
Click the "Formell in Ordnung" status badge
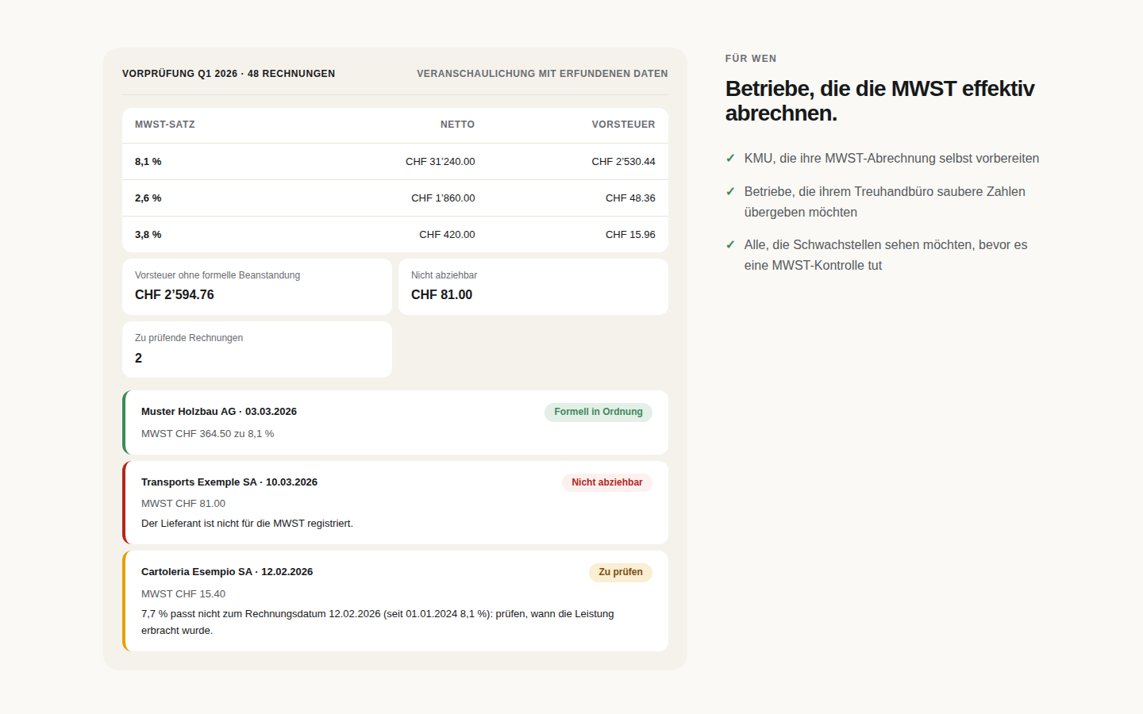coord(598,413)
